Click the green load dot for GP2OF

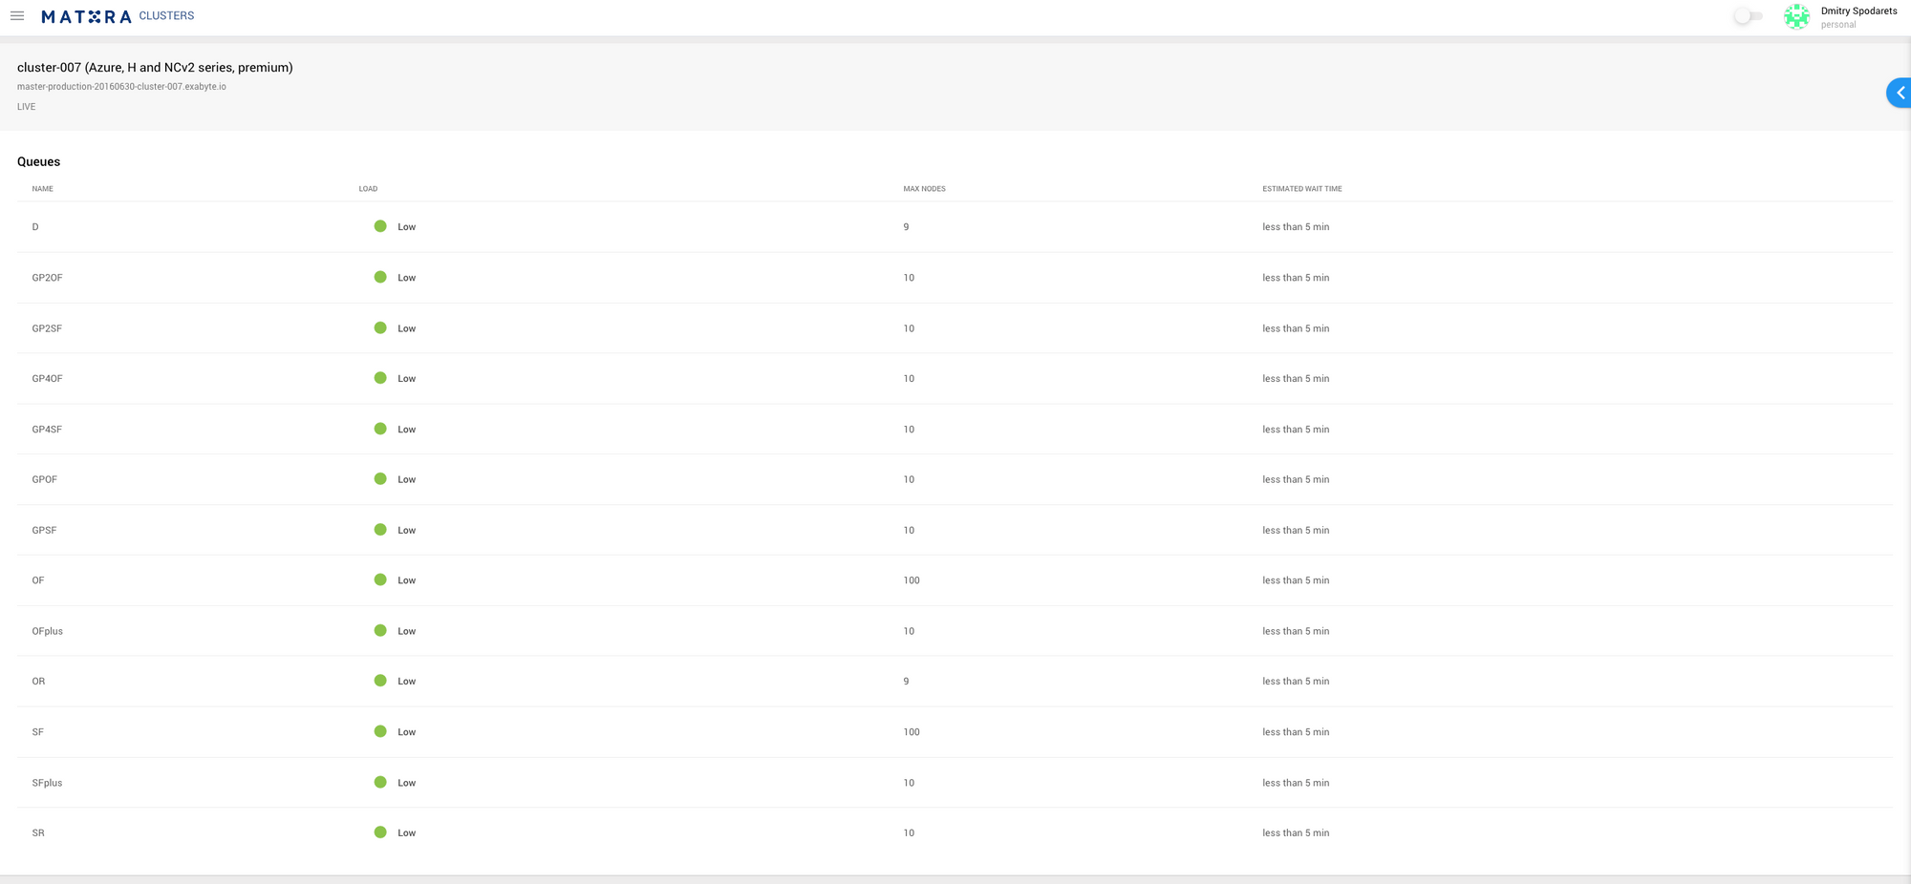coord(380,277)
